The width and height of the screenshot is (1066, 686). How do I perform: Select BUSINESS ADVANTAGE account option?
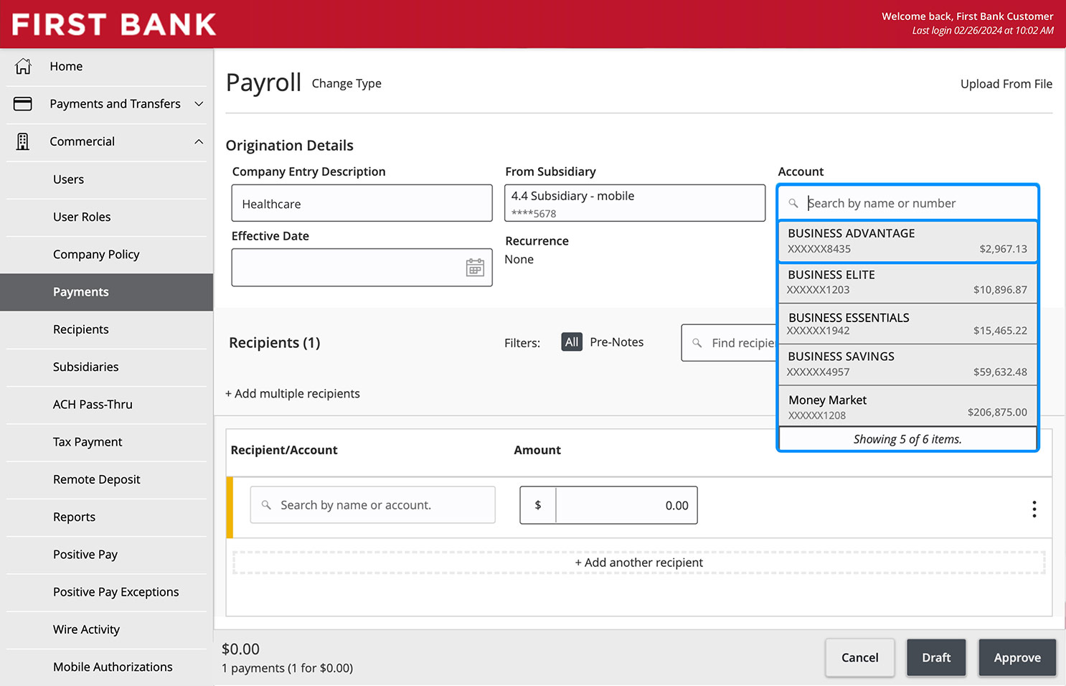[907, 241]
